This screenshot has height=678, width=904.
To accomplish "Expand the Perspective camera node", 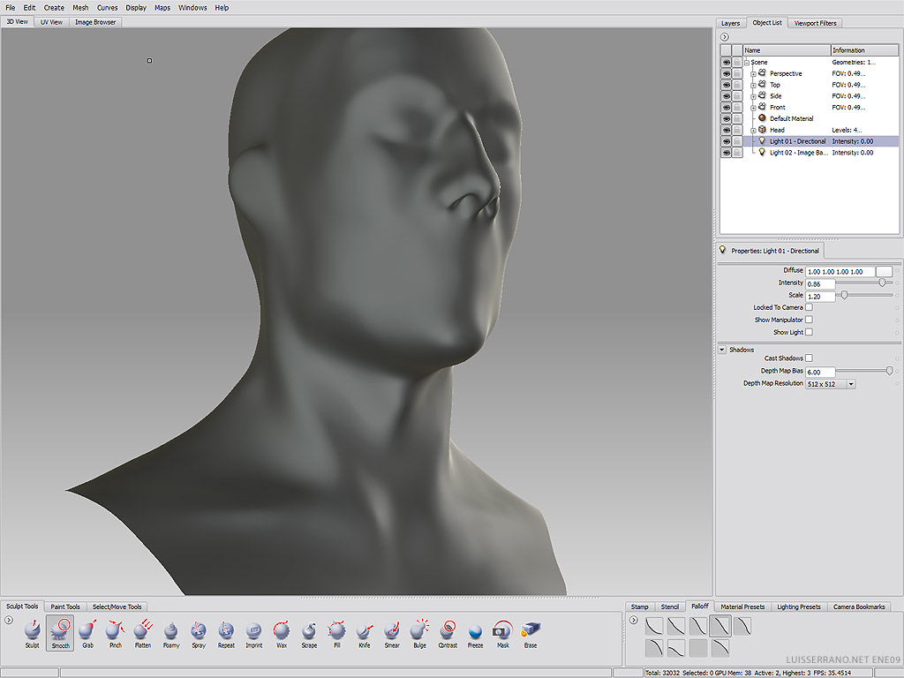I will click(753, 74).
